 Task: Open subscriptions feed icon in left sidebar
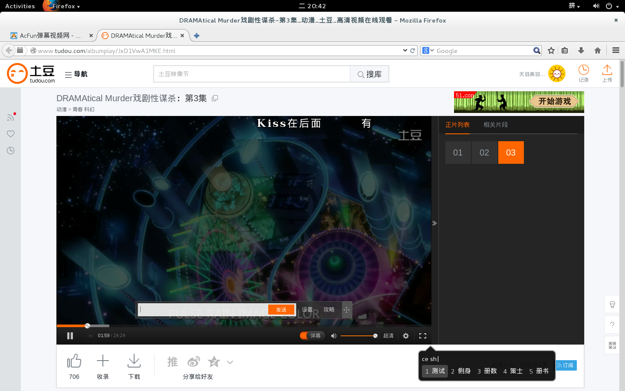[x=11, y=117]
